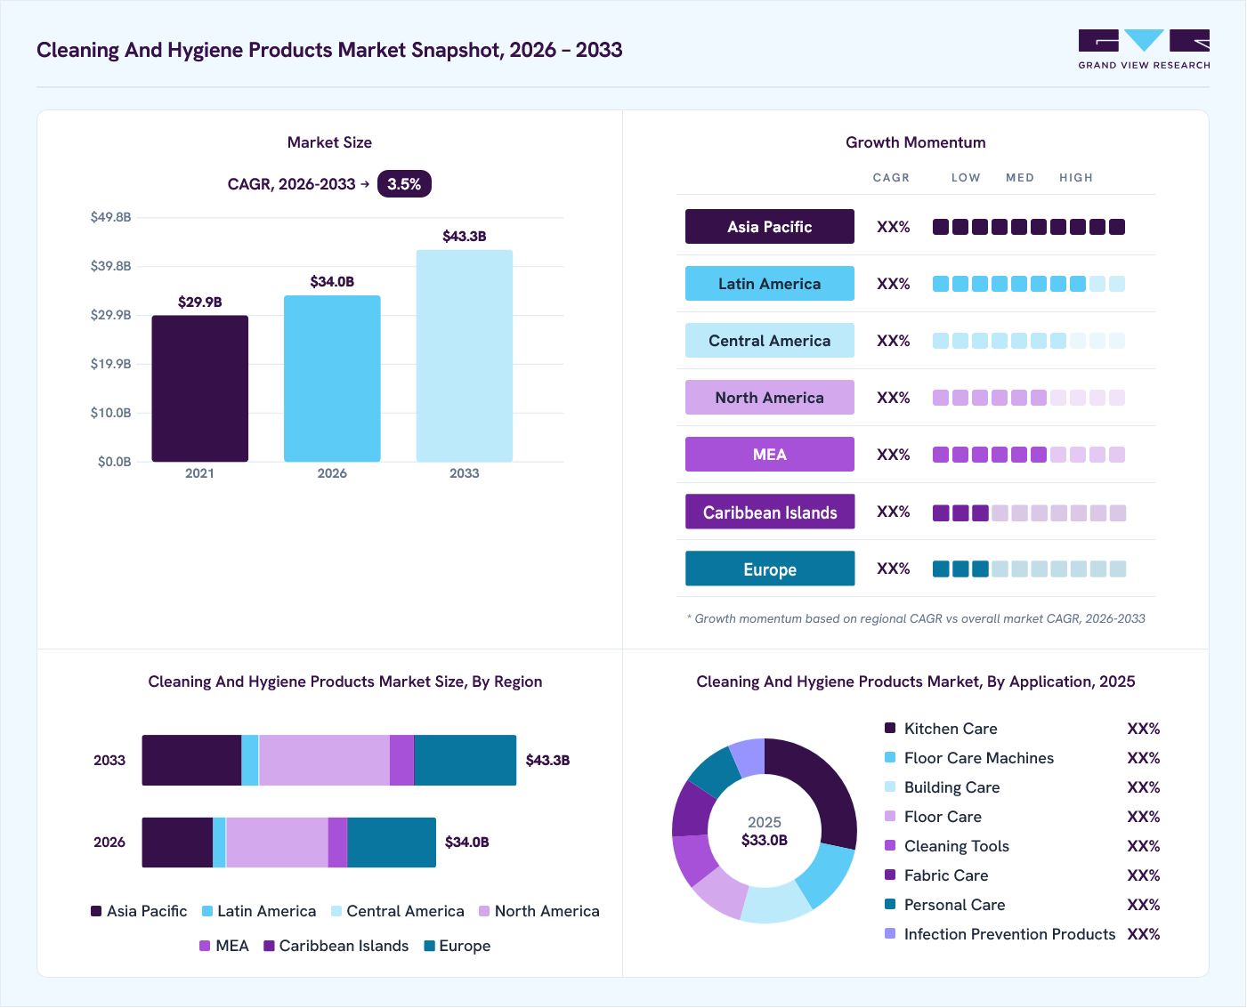Click the Caribbean Islands swatch in region legend

click(269, 946)
